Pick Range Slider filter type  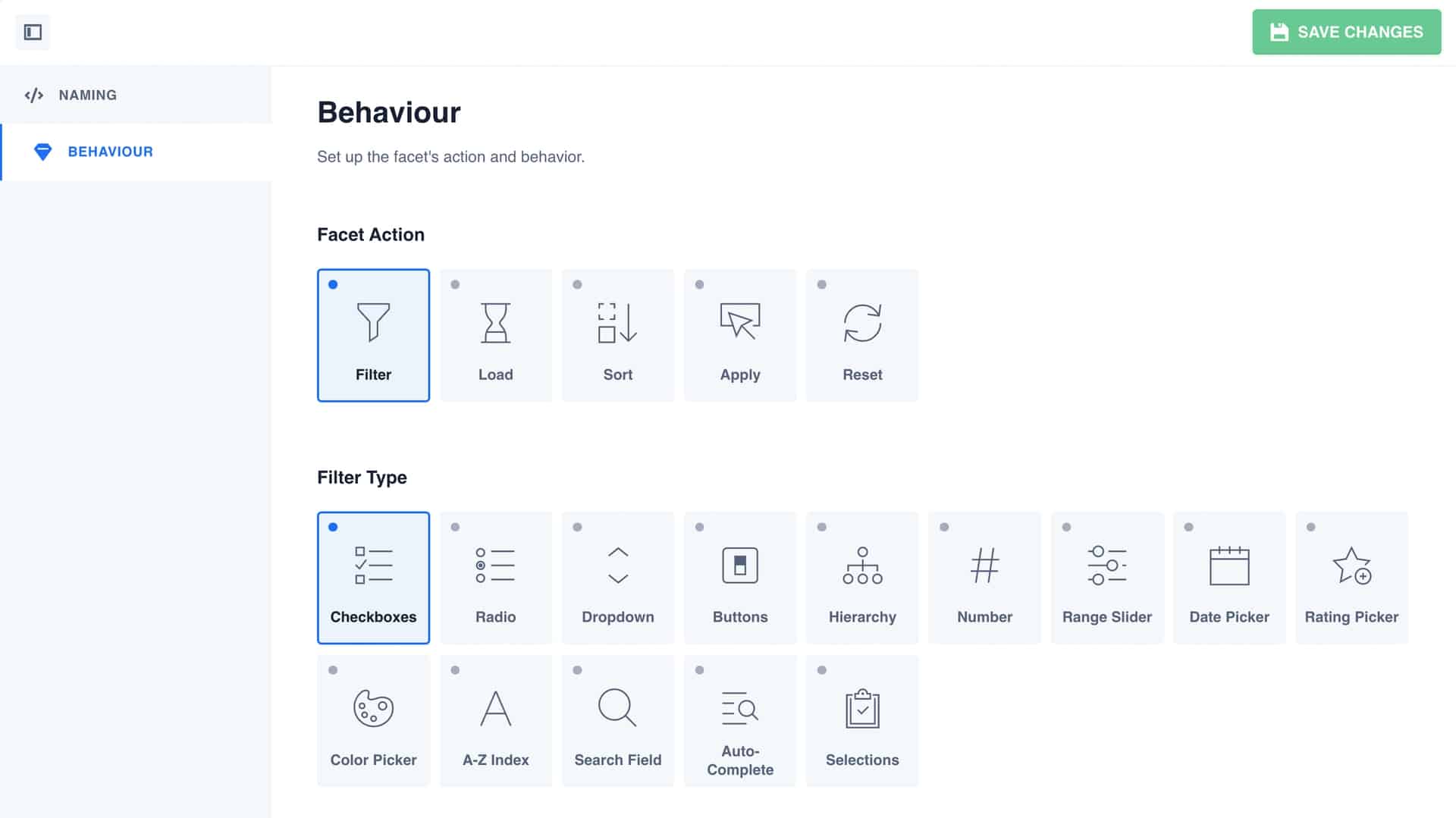1107,578
